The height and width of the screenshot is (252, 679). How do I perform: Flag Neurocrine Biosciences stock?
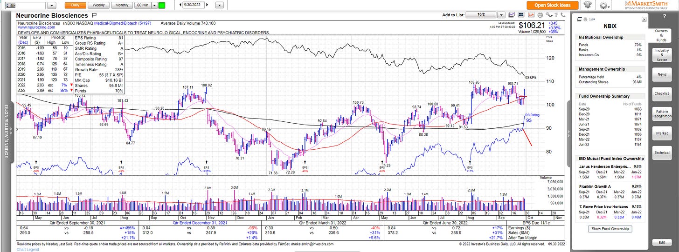[94, 15]
